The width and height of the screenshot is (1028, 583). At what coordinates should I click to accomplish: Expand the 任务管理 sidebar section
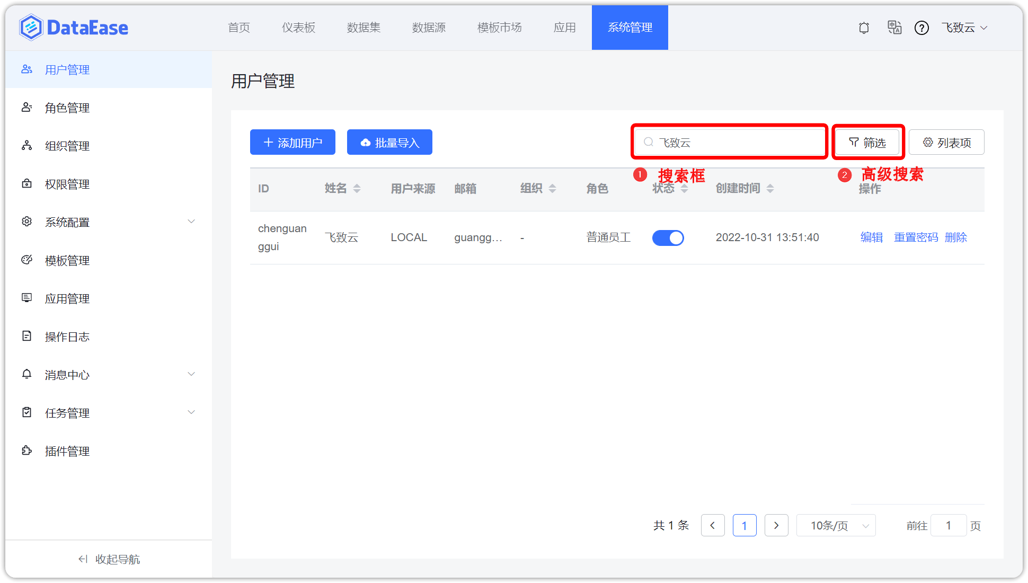[x=67, y=413]
